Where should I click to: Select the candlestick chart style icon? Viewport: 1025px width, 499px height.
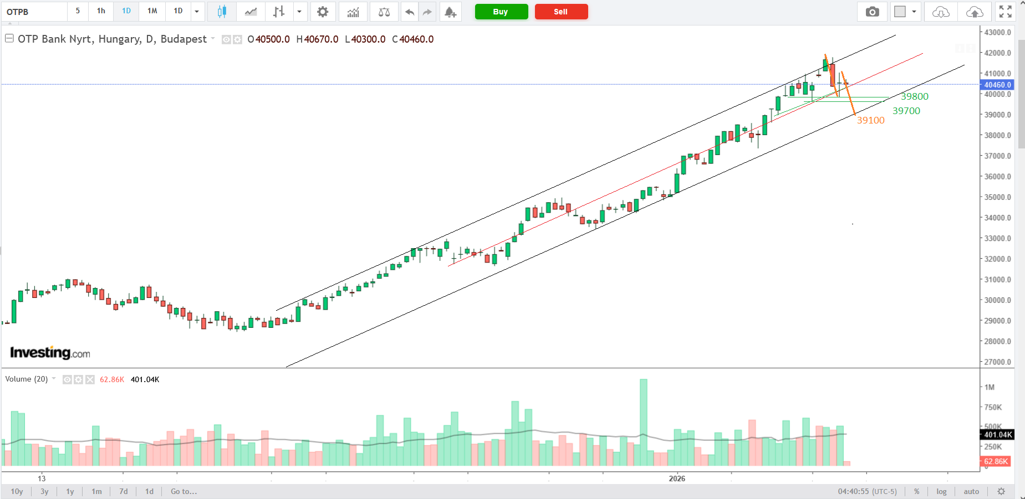pos(222,12)
